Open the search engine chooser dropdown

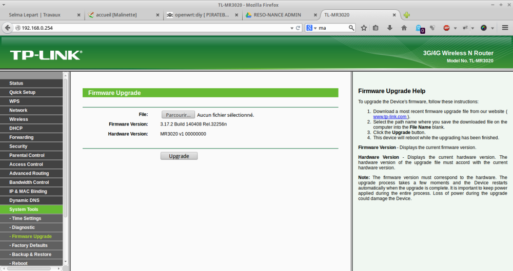click(315, 29)
